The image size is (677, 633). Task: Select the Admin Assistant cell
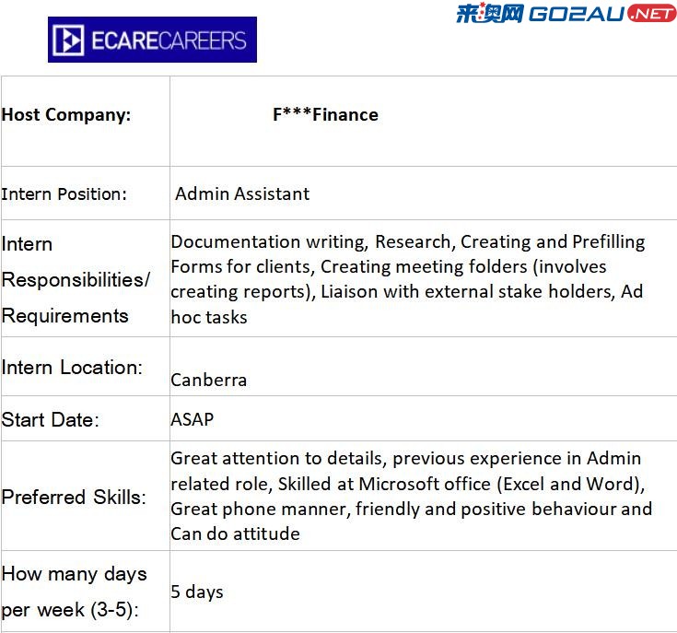424,193
